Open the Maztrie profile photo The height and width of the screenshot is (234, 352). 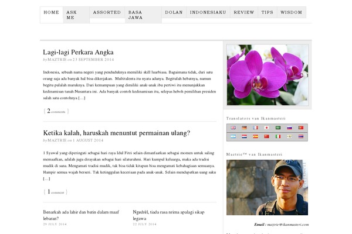[x=267, y=187]
